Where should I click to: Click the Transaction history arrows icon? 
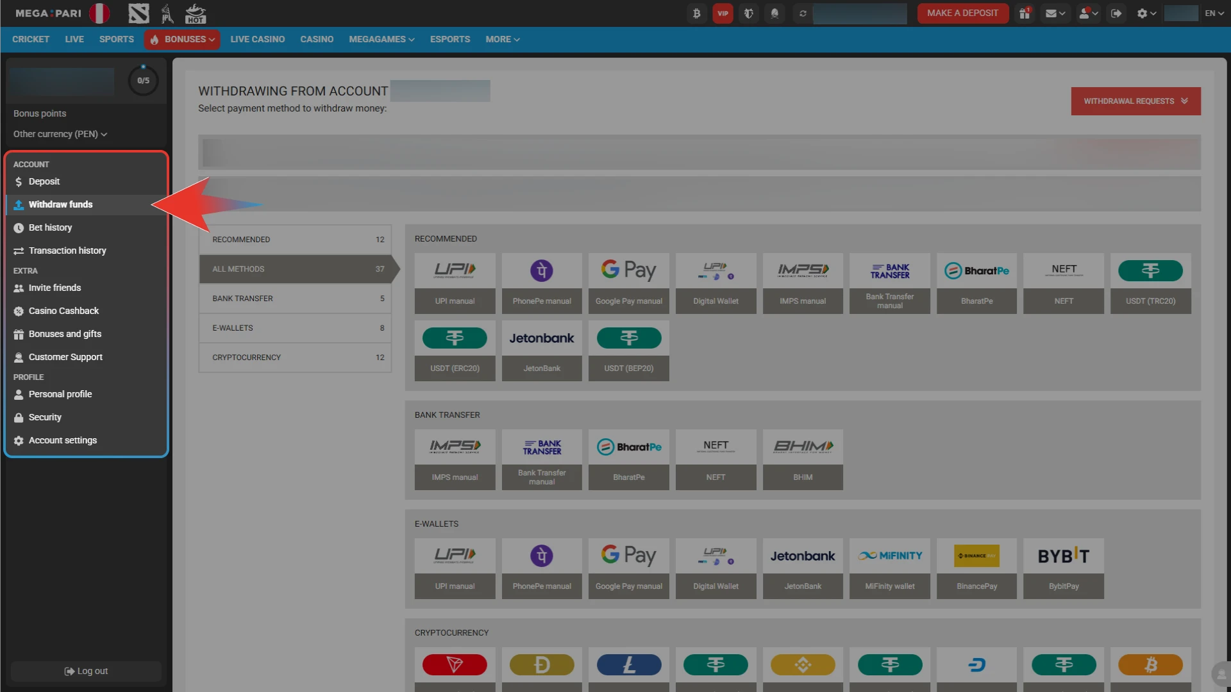(x=19, y=251)
